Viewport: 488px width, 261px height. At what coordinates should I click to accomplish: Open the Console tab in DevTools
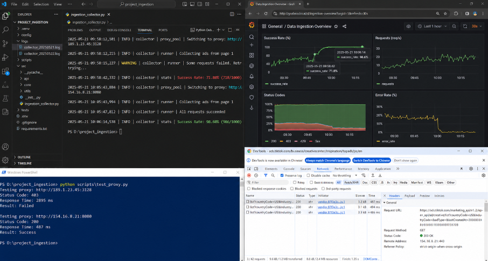click(289, 169)
